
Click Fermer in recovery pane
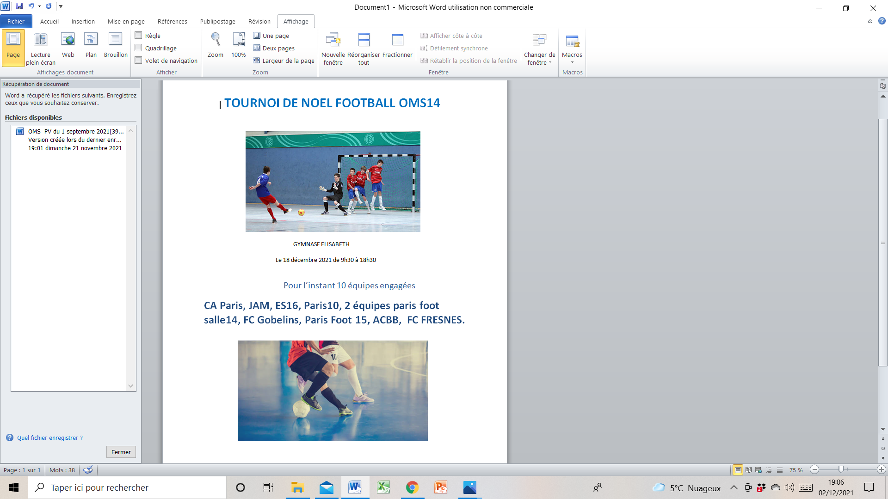coord(121,452)
